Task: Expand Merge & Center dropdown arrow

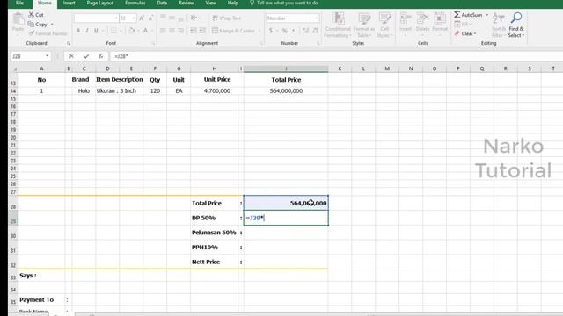Action: (260, 31)
